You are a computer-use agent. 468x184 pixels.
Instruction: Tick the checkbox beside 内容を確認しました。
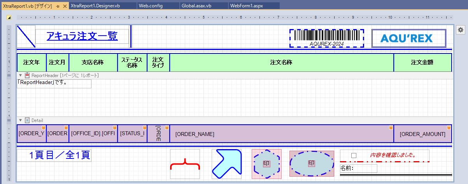pyautogui.click(x=354, y=155)
